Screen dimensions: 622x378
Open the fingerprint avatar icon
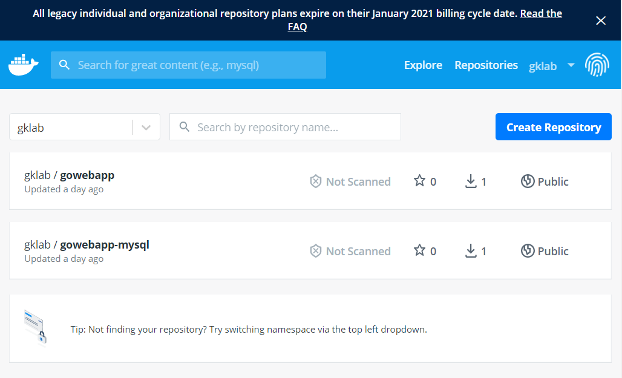point(597,65)
